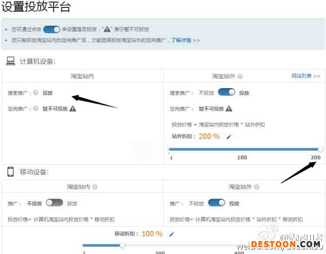Click the 移动折扣 slider handle
This screenshot has width=326, height=254.
(x=122, y=245)
